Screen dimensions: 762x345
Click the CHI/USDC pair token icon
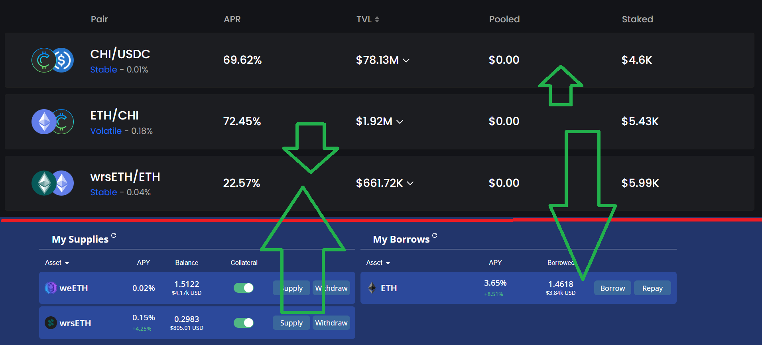point(53,60)
